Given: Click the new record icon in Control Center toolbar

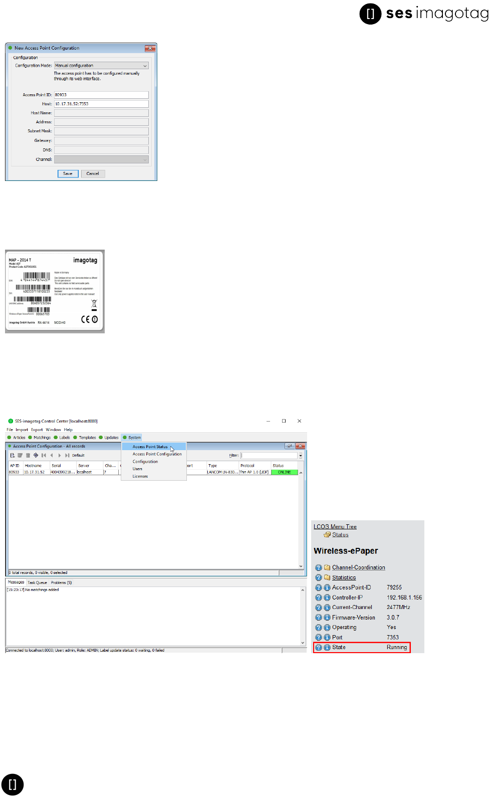Looking at the screenshot, I should coord(13,455).
